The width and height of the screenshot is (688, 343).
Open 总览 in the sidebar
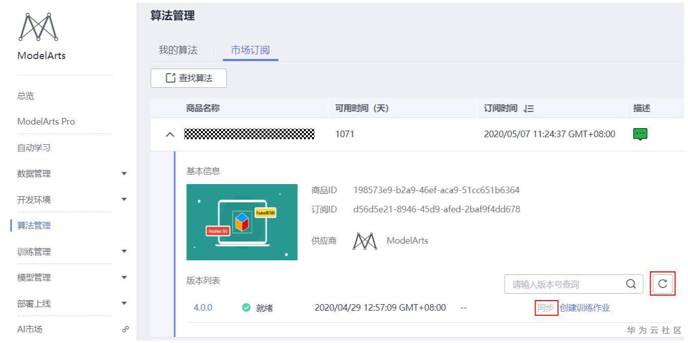[x=26, y=96]
